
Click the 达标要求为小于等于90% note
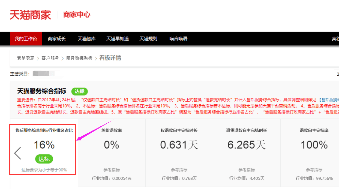click(x=44, y=170)
